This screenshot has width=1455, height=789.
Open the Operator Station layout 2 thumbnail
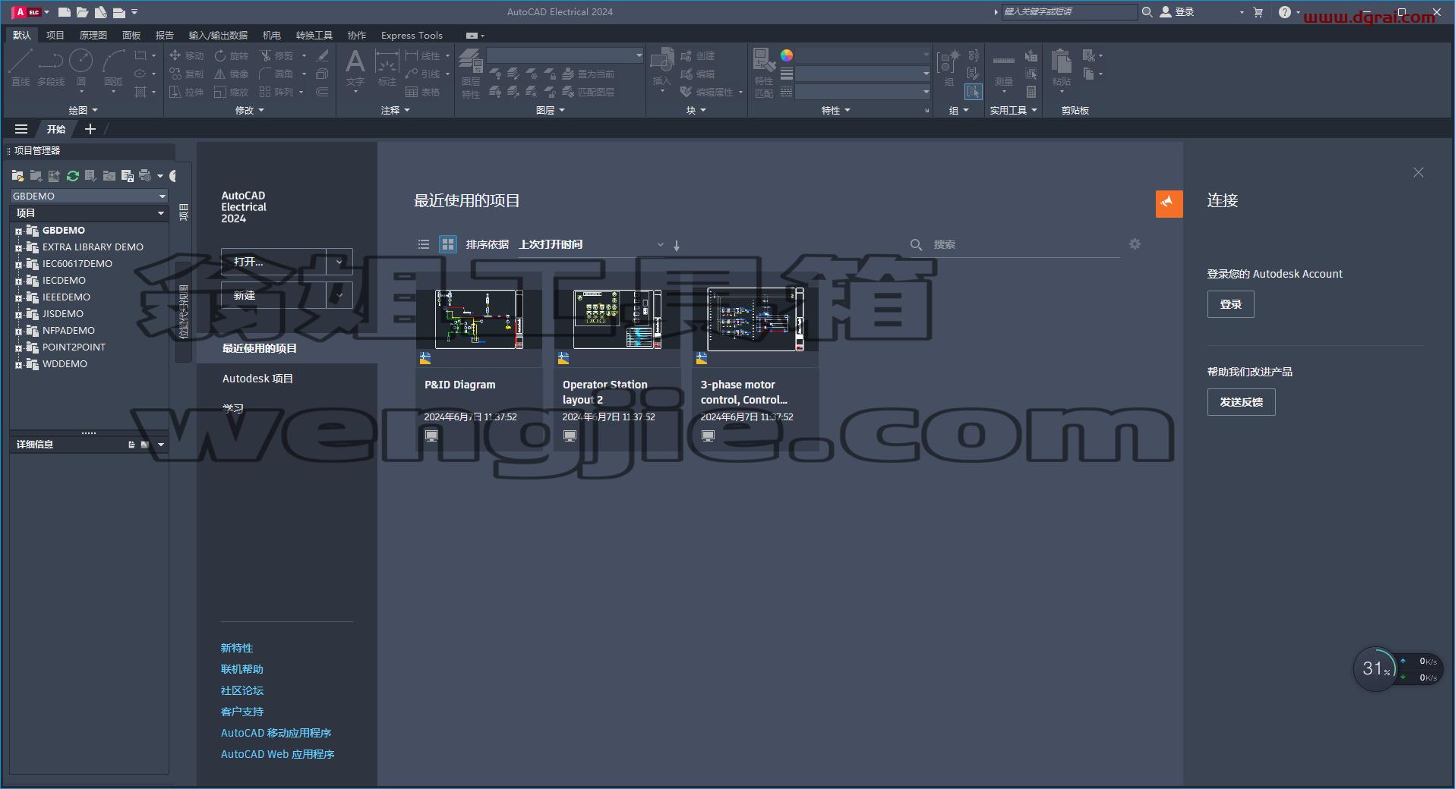[617, 319]
